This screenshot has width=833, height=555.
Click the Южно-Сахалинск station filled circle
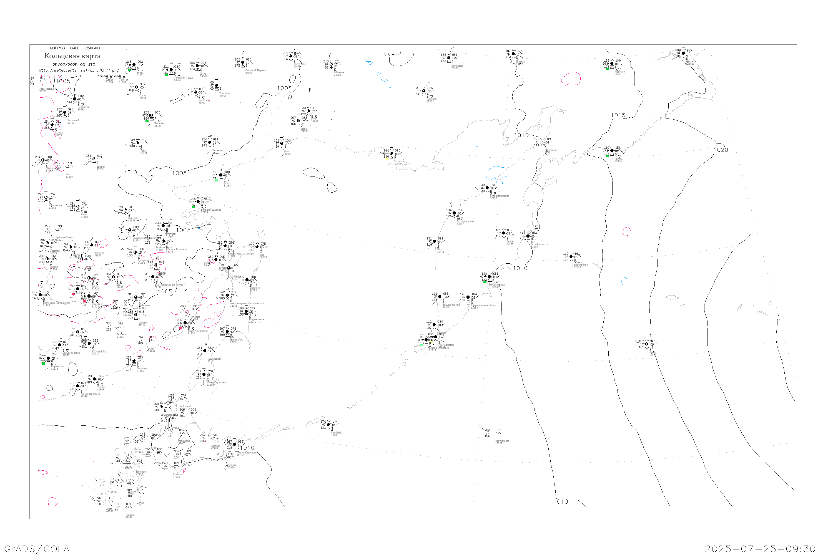pos(204,374)
